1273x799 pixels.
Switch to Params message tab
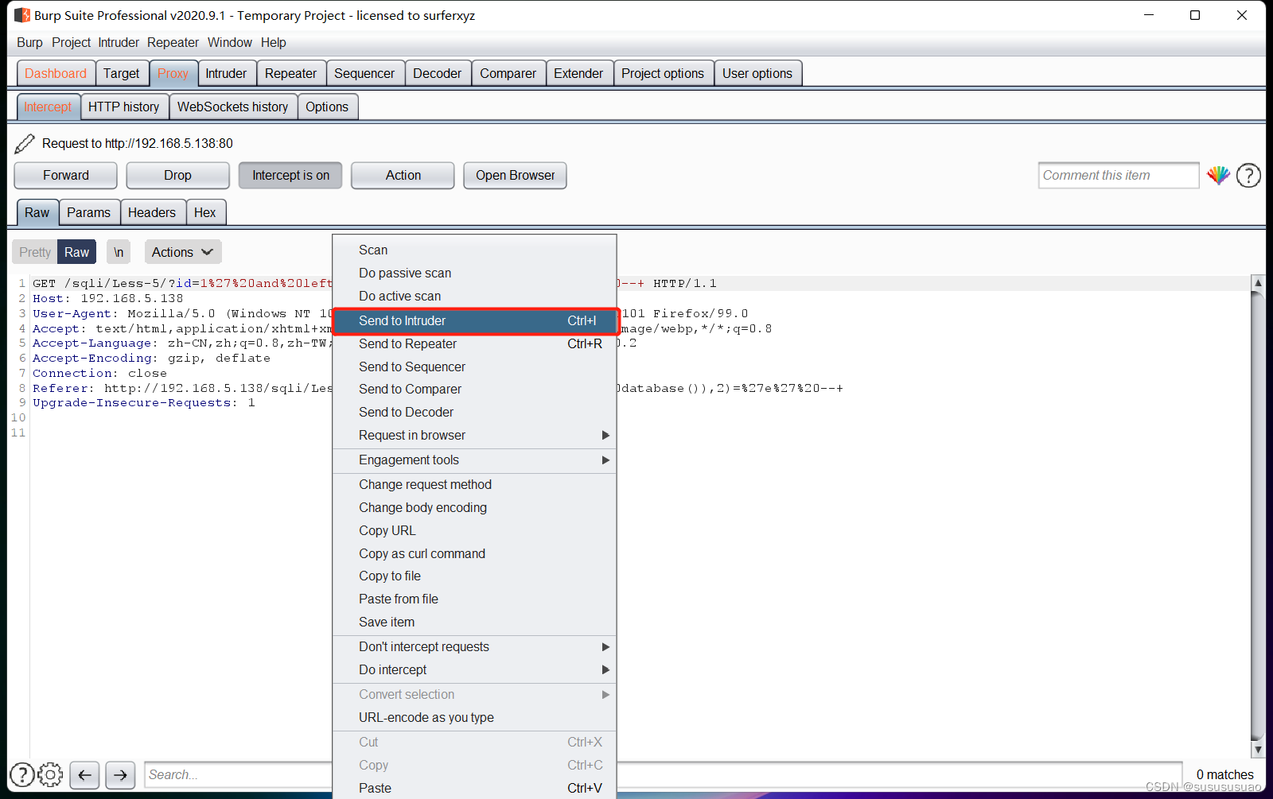(x=88, y=212)
